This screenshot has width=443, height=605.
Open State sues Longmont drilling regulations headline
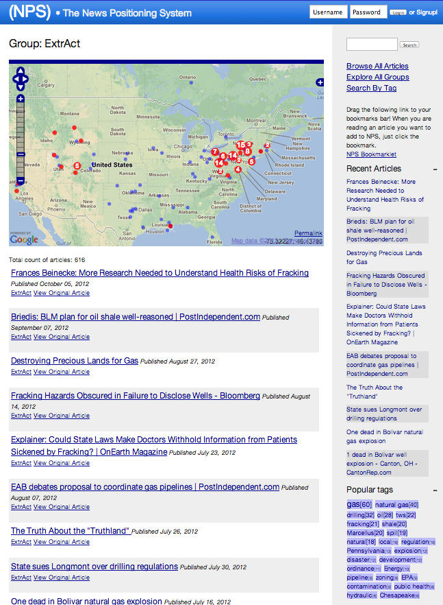click(x=94, y=567)
